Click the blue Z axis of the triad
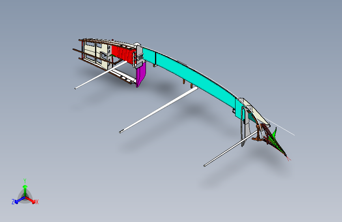 tap(20, 200)
